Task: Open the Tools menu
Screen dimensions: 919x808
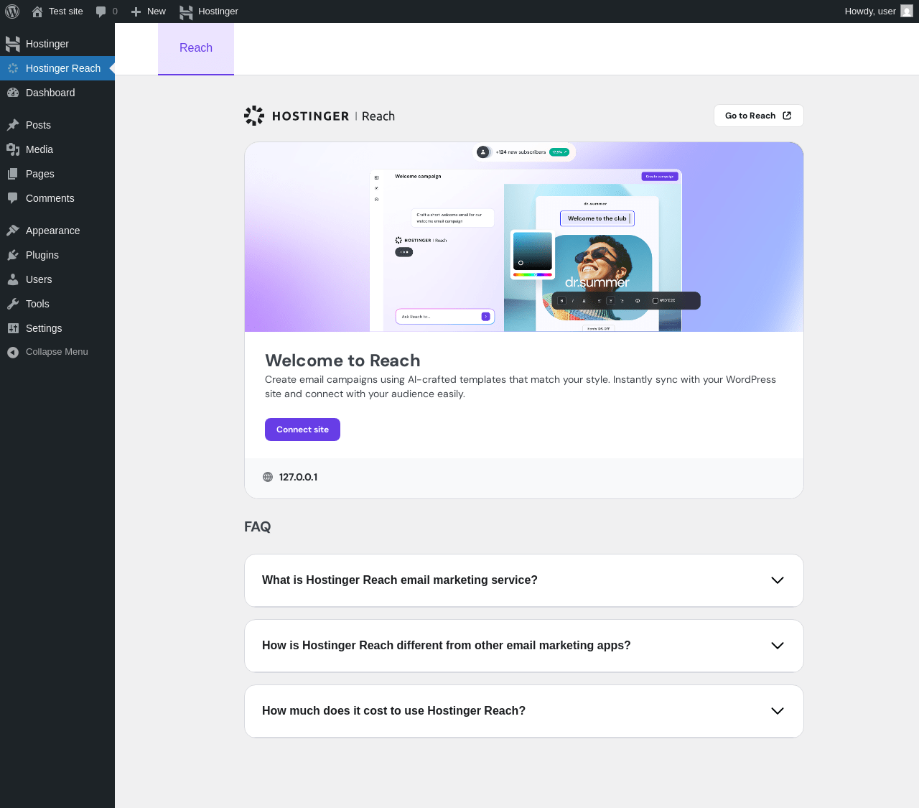Action: 57,304
